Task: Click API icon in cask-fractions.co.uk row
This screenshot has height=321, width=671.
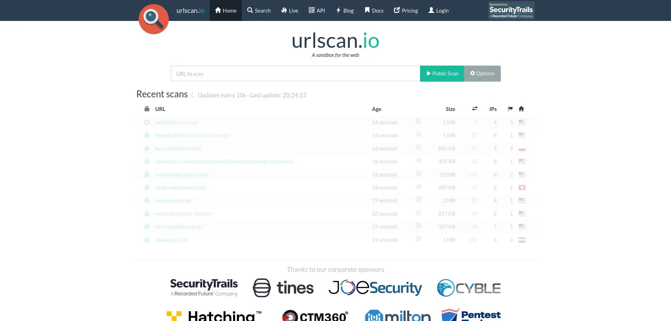Action: (419, 226)
